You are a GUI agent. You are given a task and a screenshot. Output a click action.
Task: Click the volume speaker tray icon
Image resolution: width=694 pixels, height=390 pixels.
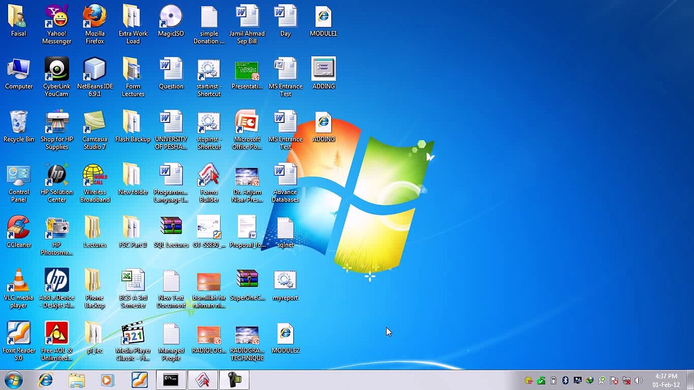(x=638, y=380)
